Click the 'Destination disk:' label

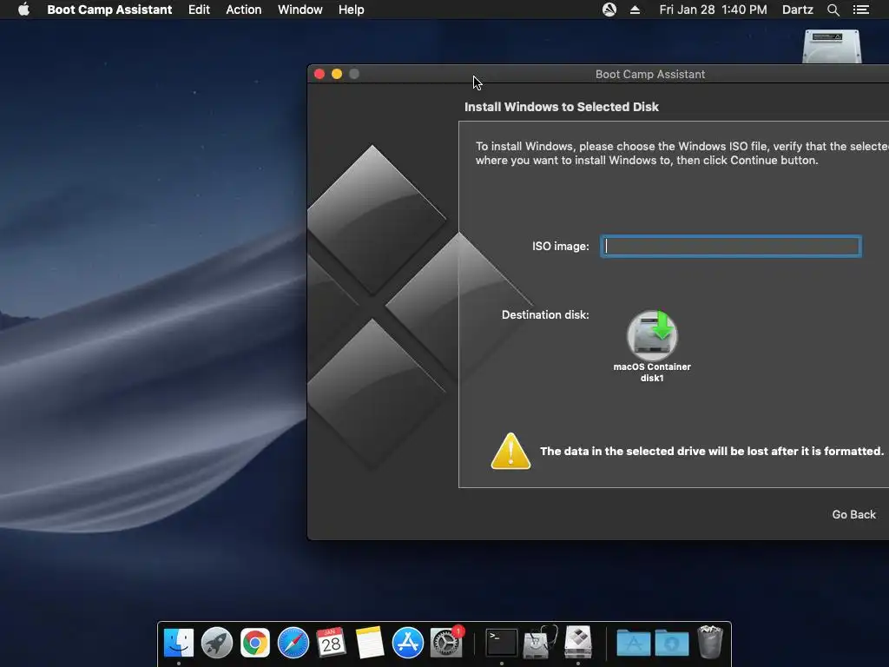[x=545, y=314]
